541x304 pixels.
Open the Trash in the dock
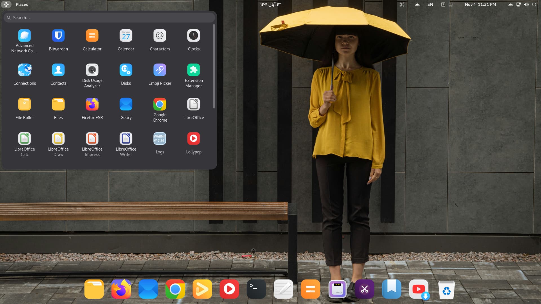(446, 289)
